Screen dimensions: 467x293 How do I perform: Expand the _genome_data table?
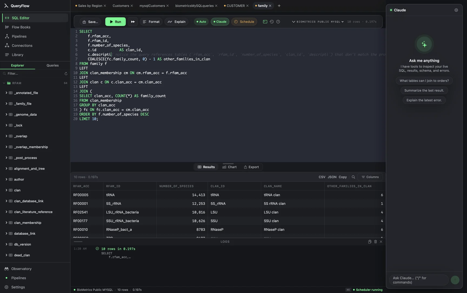coord(6,114)
